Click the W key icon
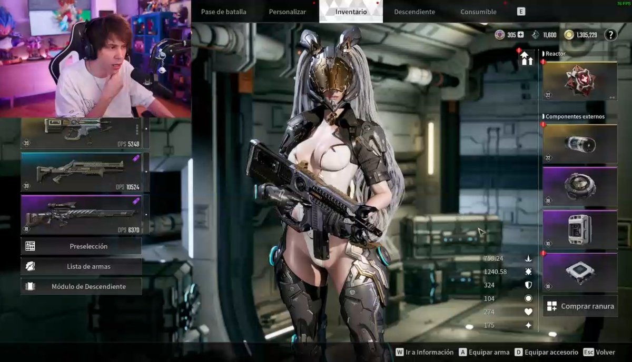The height and width of the screenshot is (362, 632). pos(400,352)
